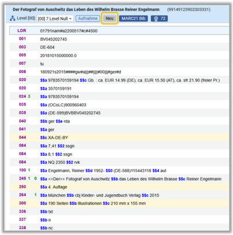The image size is (233, 235).
Task: Open the Level Null dropdown
Action: [x=55, y=19]
